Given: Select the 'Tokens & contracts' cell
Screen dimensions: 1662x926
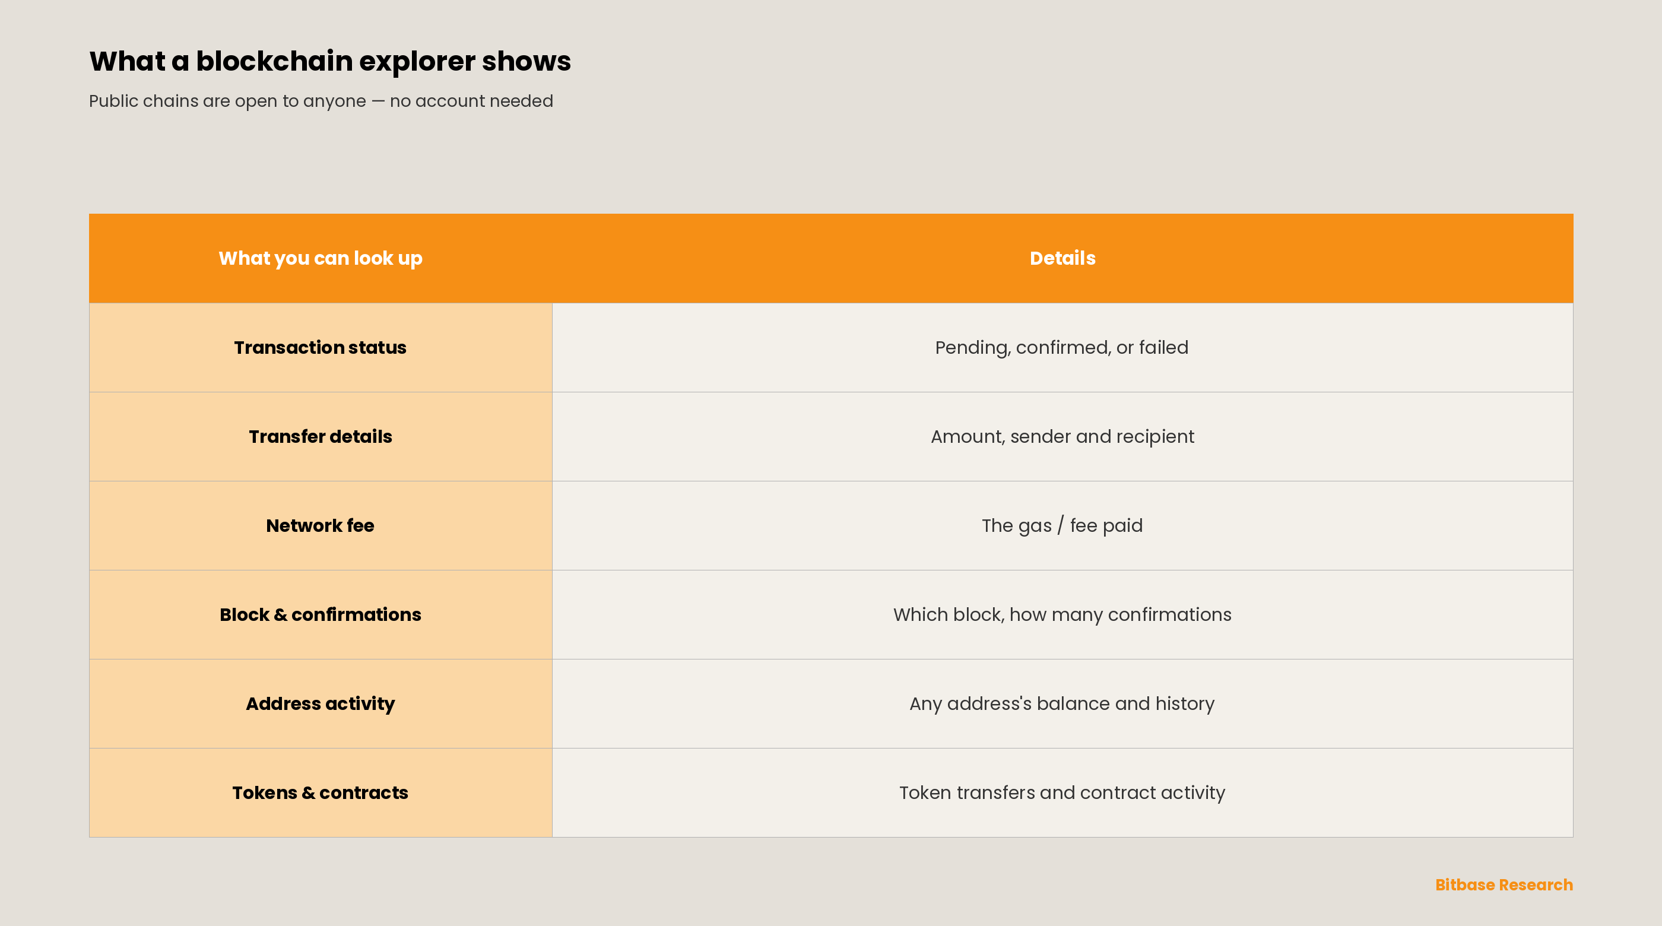Looking at the screenshot, I should pos(321,792).
